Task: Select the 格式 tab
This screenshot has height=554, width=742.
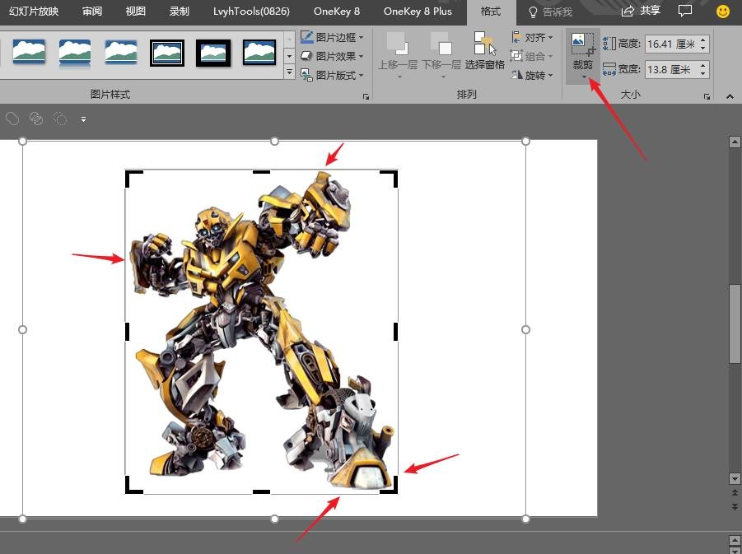Action: pyautogui.click(x=491, y=12)
